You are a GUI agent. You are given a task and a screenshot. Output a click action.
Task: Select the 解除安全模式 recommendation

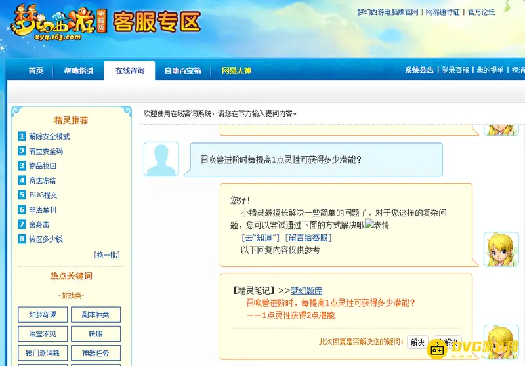pos(49,136)
